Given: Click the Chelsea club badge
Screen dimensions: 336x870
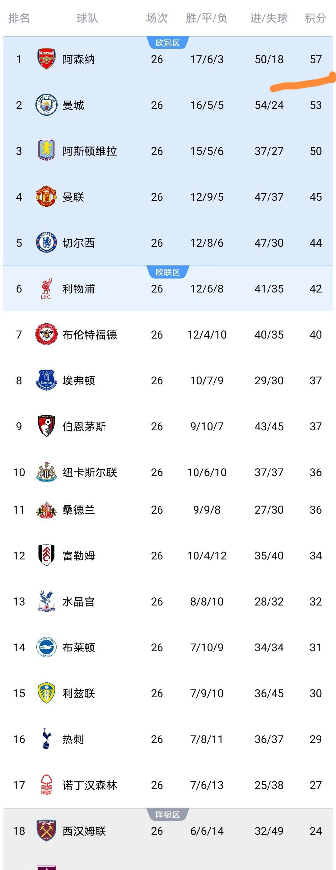Looking at the screenshot, I should coord(46,242).
